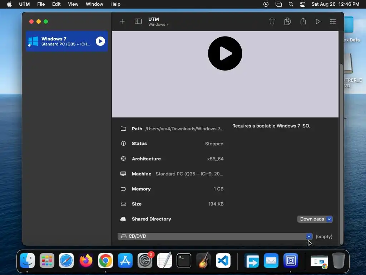Click the Spotlight search icon in menu bar

[291, 4]
